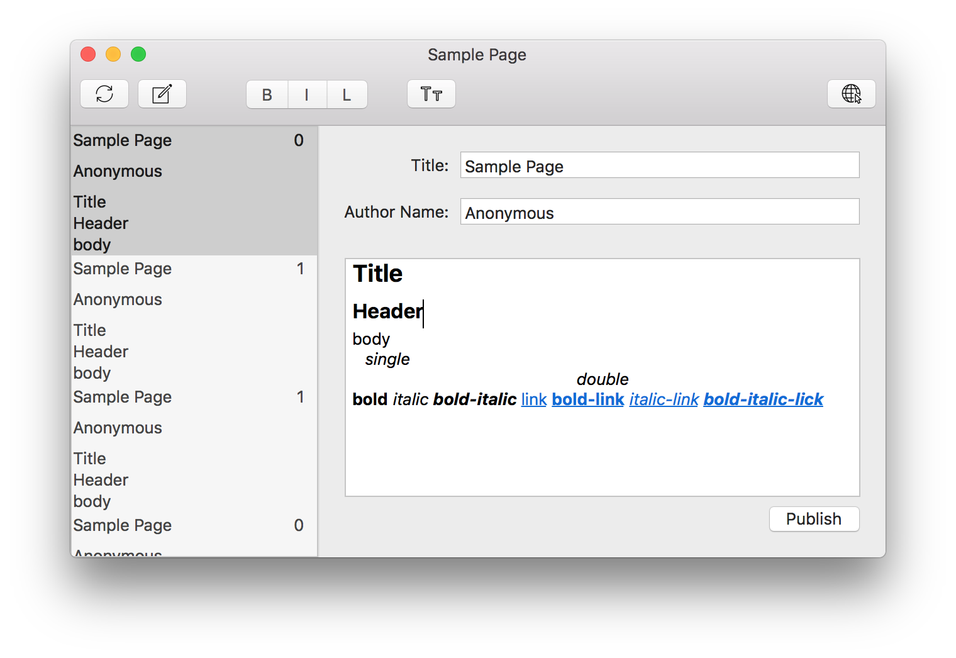Open the web globe icon
This screenshot has width=956, height=658.
852,94
